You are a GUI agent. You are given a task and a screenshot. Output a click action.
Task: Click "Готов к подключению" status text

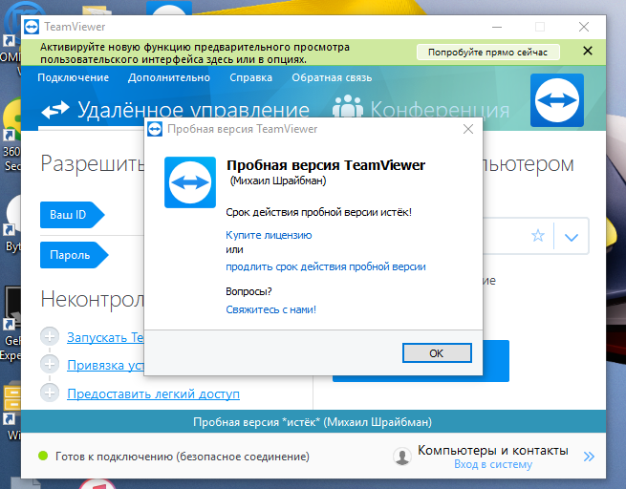click(183, 457)
